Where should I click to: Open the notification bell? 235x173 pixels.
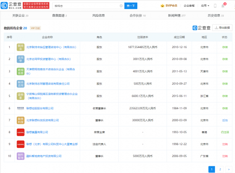pos(223,6)
